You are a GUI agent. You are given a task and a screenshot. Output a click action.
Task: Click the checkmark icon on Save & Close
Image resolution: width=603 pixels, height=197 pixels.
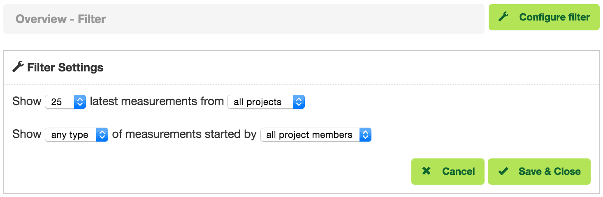click(503, 171)
